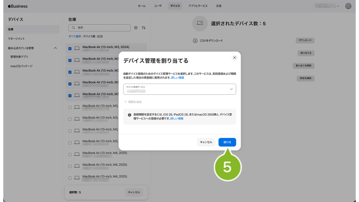The width and height of the screenshot is (359, 202).
Task: Click the device search field
Action: pyautogui.click(x=102, y=28)
